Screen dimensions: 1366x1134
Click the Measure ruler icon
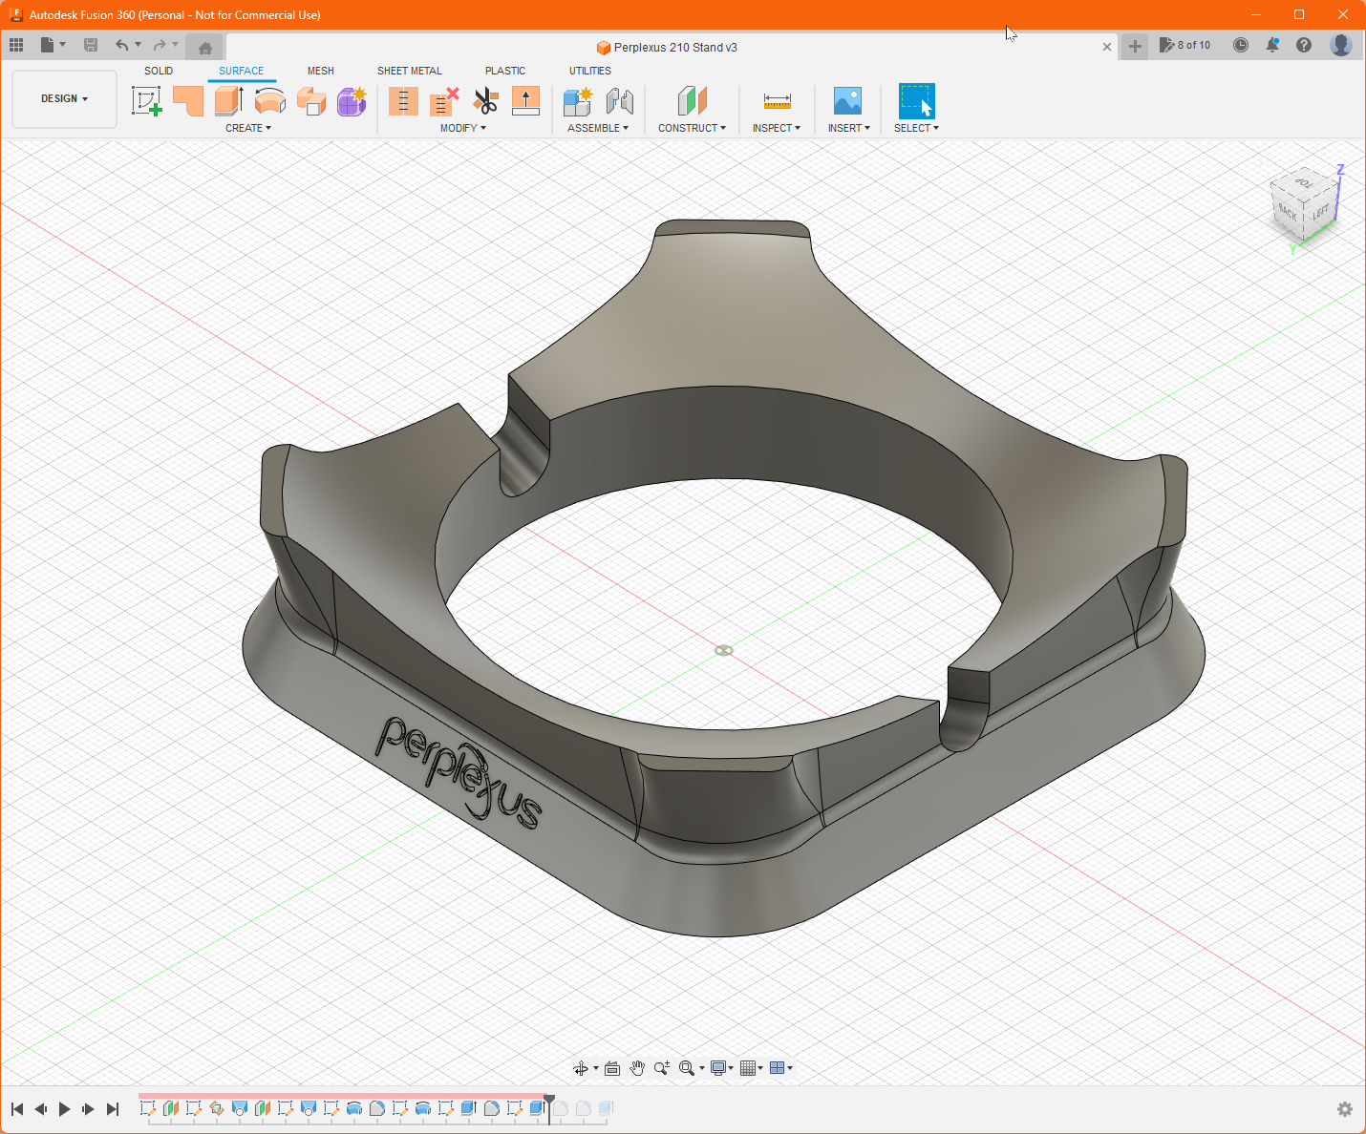pos(777,100)
